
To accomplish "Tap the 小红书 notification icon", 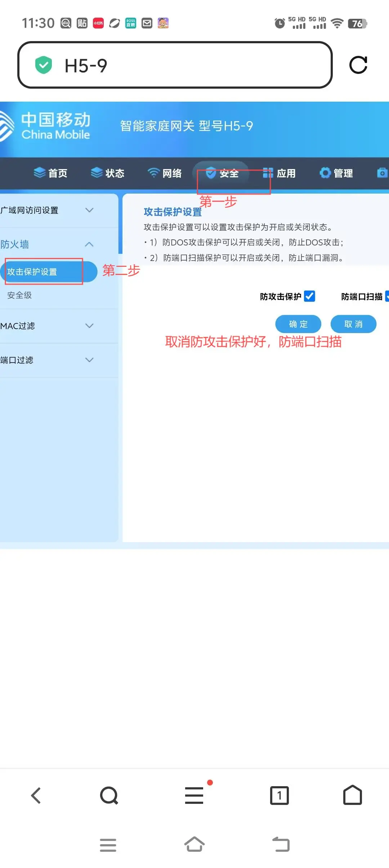I will coord(98,23).
